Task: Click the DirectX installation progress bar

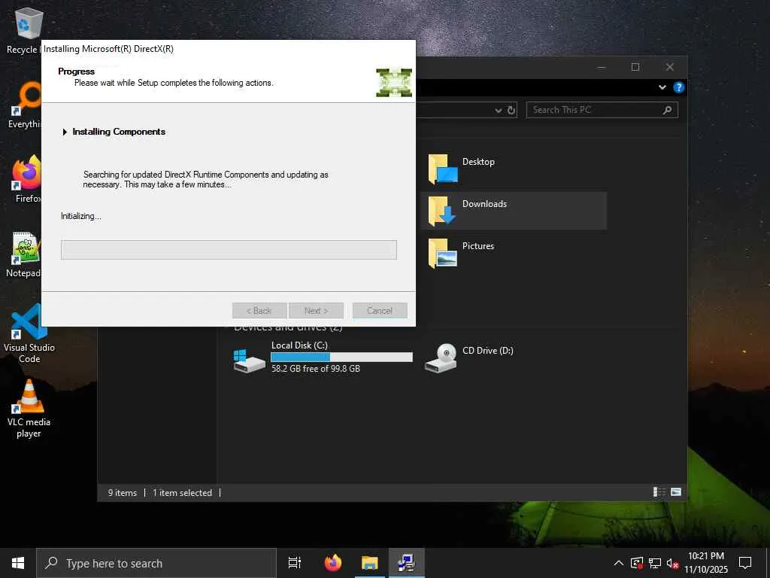Action: coord(229,250)
